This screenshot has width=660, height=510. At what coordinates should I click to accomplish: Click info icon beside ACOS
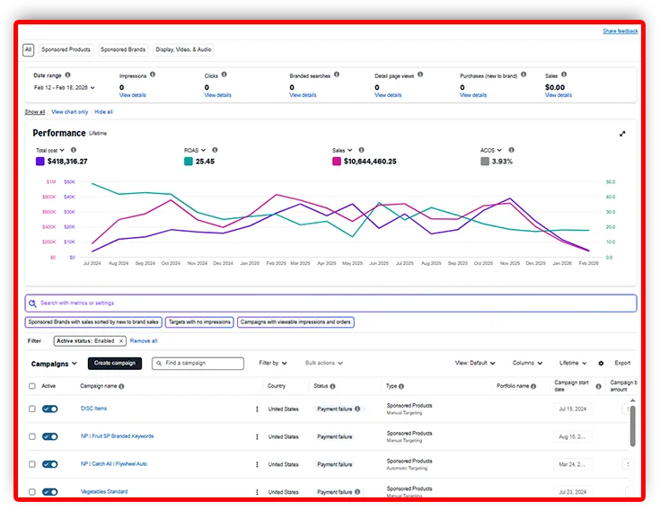[x=512, y=150]
